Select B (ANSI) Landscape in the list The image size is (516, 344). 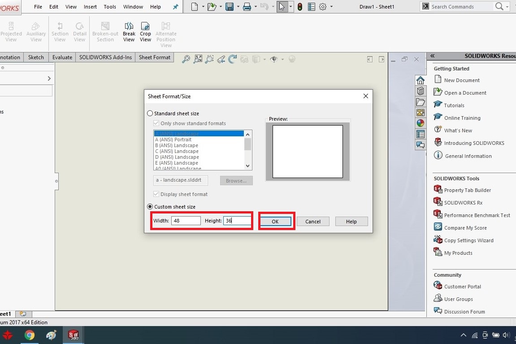pos(177,145)
